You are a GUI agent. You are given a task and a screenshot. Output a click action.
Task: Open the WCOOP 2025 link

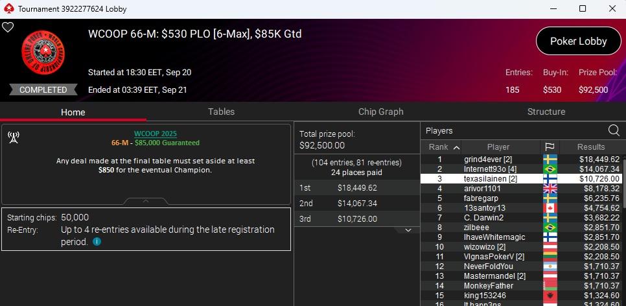[x=155, y=134]
